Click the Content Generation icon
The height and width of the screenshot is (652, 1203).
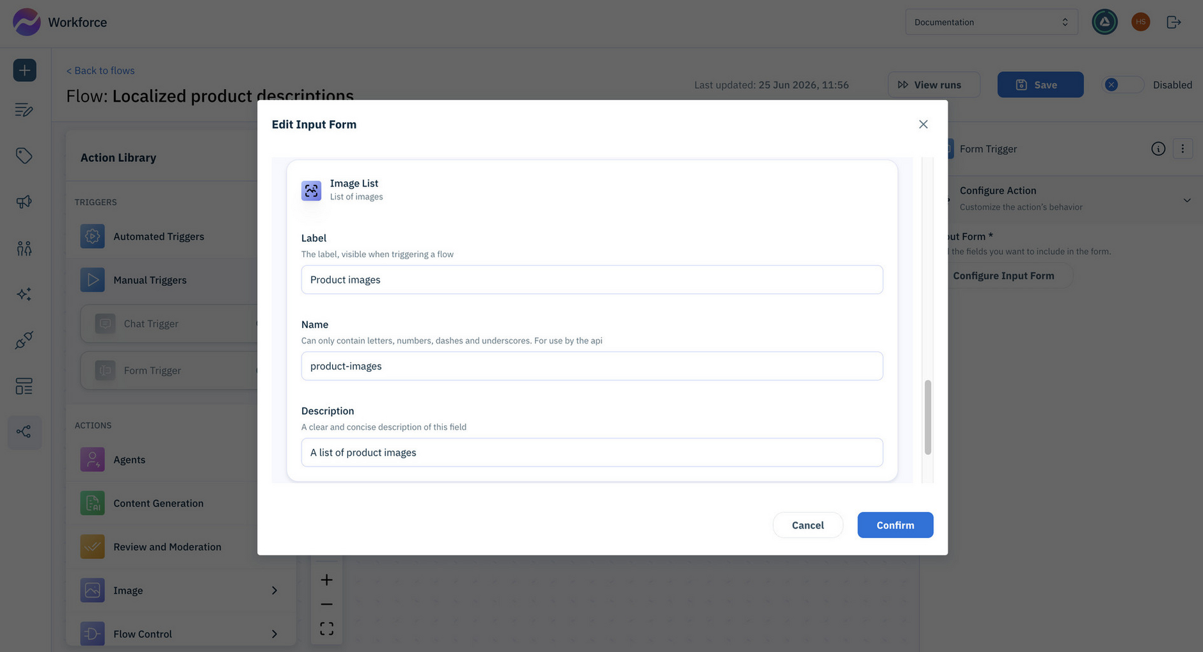(x=93, y=504)
